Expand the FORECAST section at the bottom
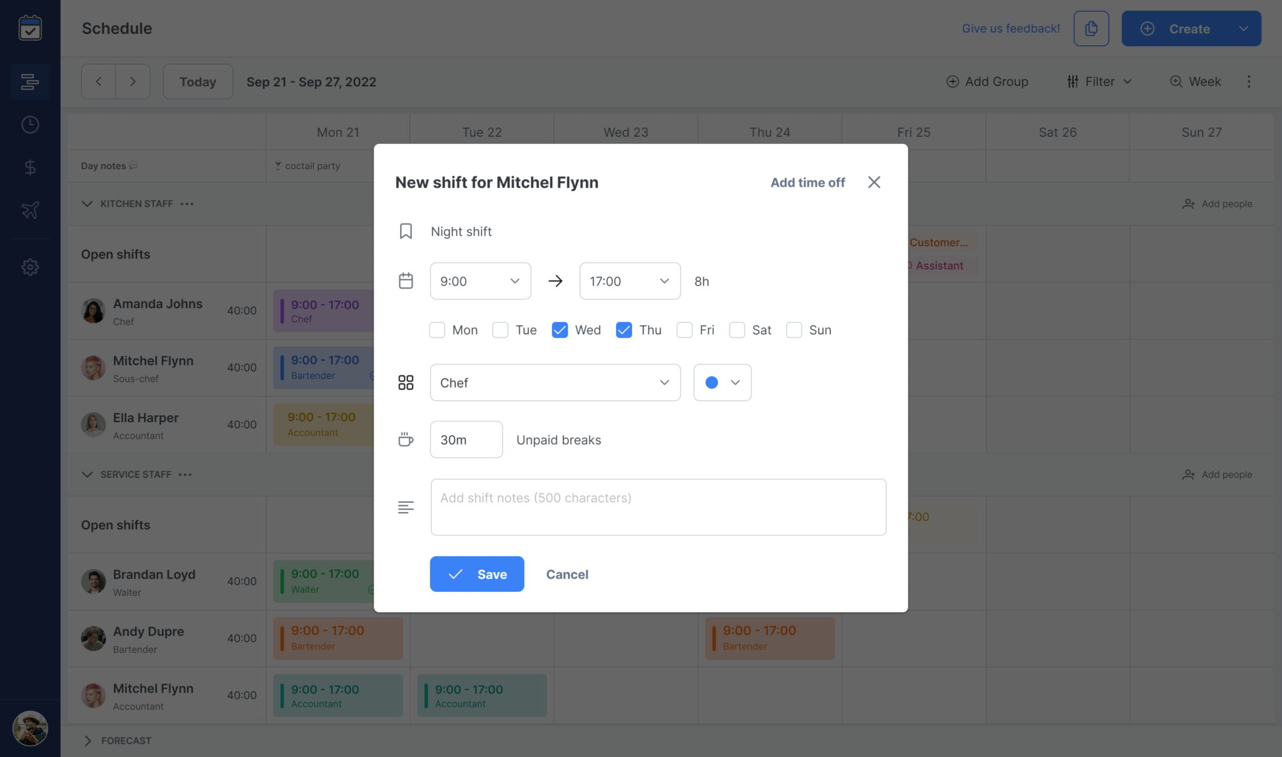This screenshot has height=757, width=1282. [x=88, y=741]
